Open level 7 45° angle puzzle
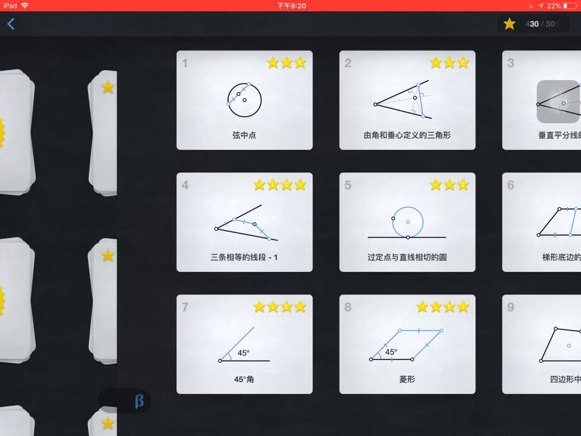Screen dimensions: 581x436 [x=245, y=344]
